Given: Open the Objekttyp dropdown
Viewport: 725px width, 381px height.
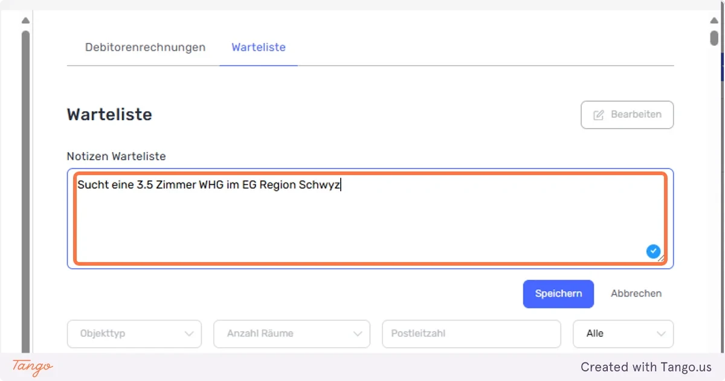Looking at the screenshot, I should [x=134, y=333].
